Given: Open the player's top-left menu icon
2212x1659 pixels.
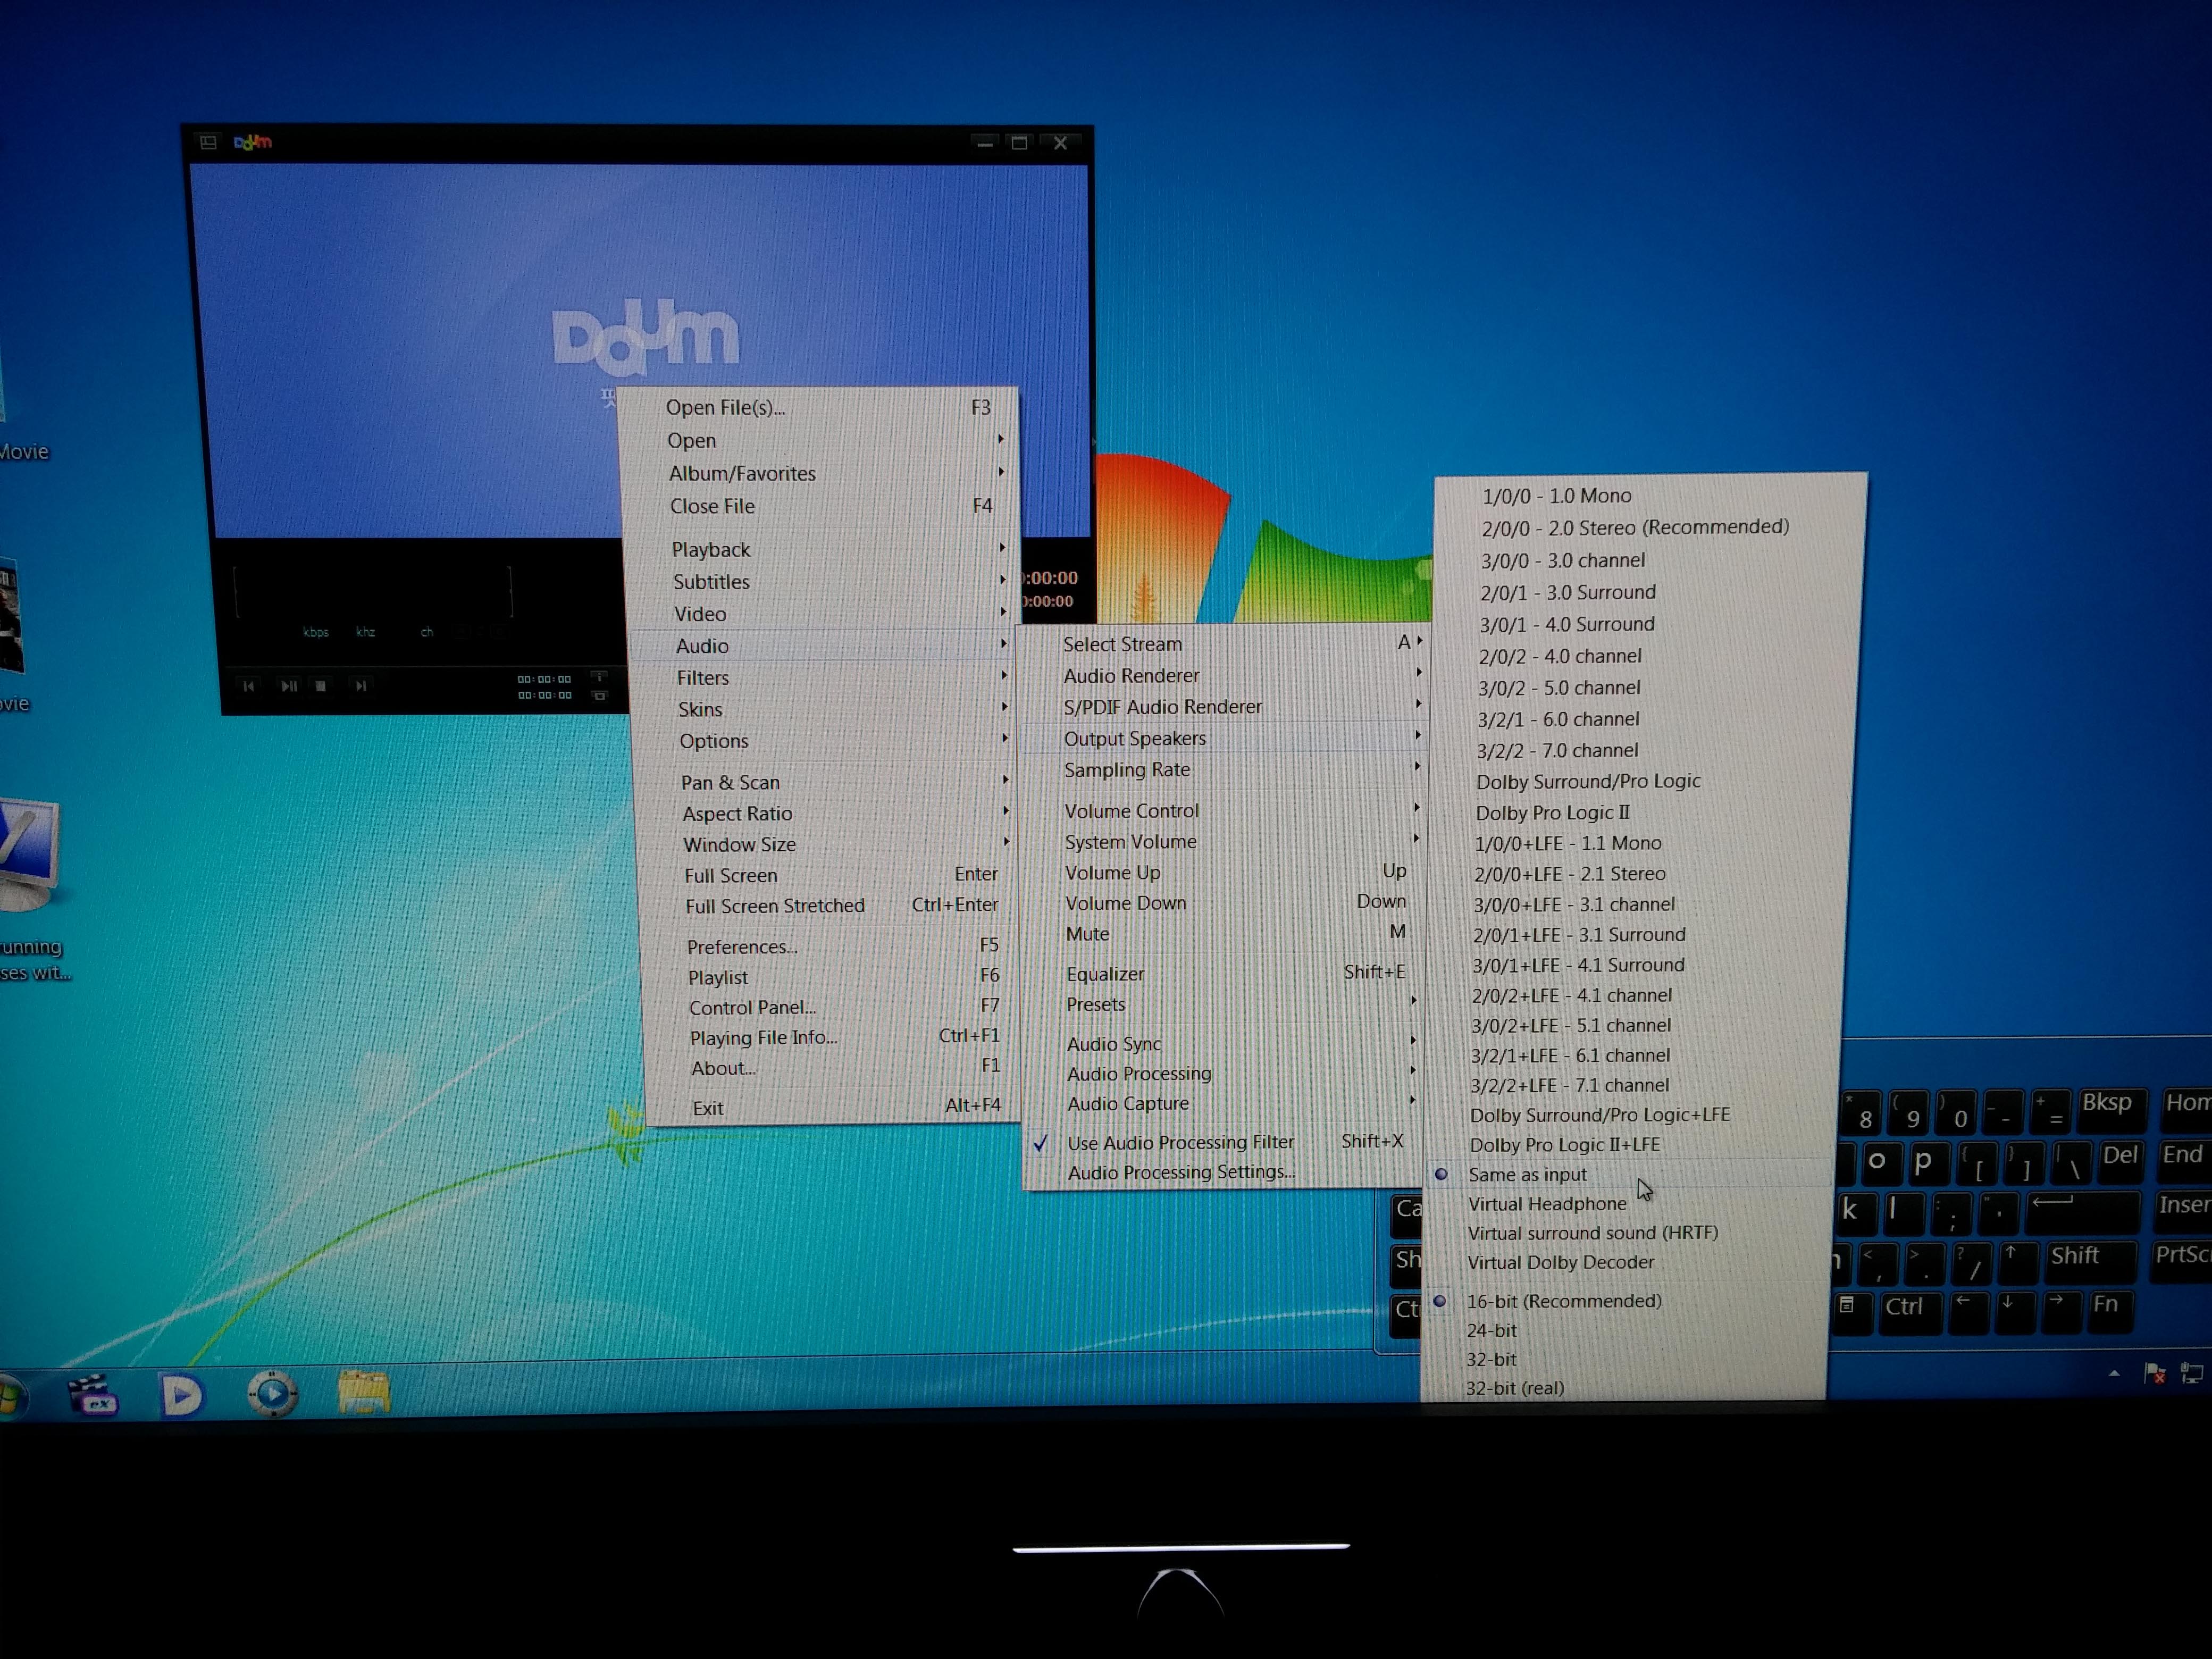Looking at the screenshot, I should point(208,142).
